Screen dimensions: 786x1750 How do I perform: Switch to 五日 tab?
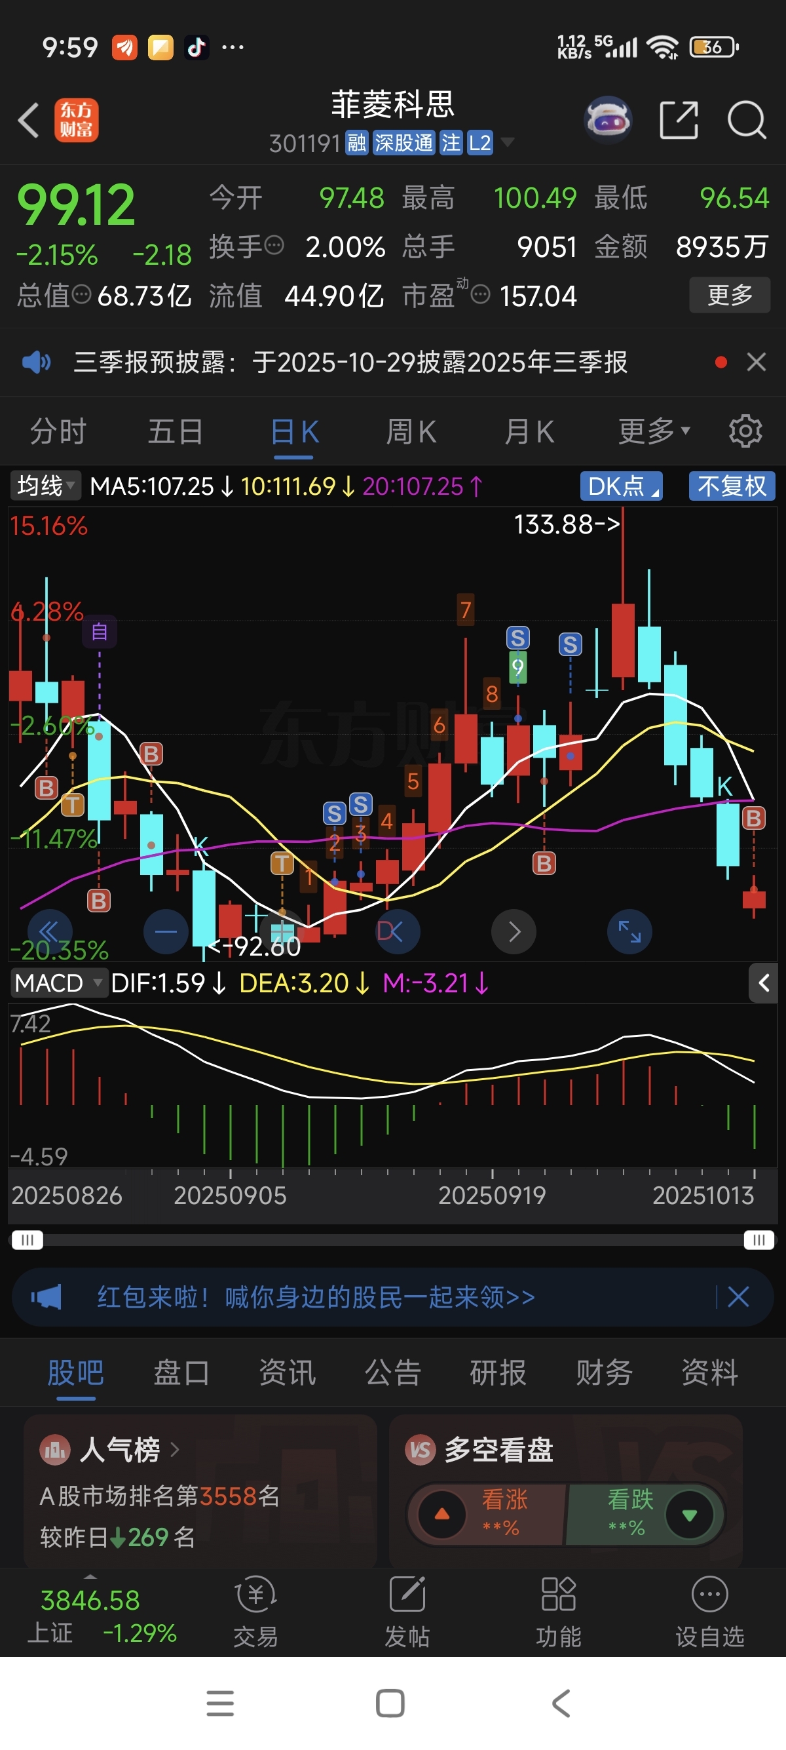coord(175,431)
